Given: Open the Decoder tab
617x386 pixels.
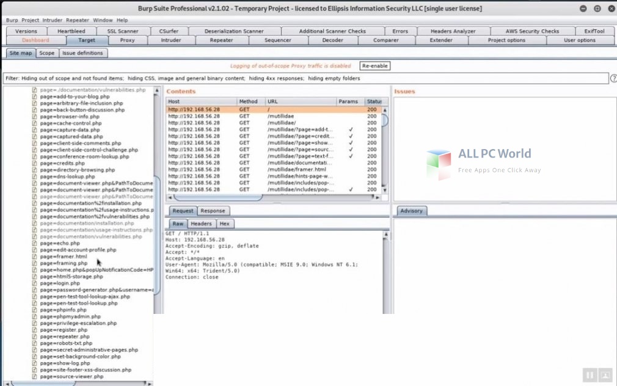Looking at the screenshot, I should [x=333, y=40].
